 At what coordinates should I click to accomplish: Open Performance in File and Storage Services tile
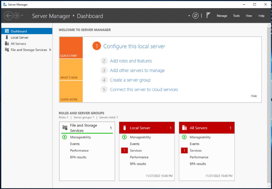coord(79,150)
